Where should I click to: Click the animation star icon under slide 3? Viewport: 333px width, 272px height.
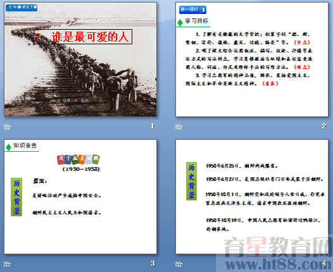tap(7, 264)
